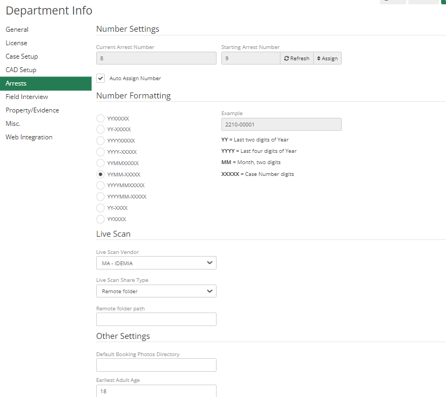Click the Remote folder path field

[156, 319]
